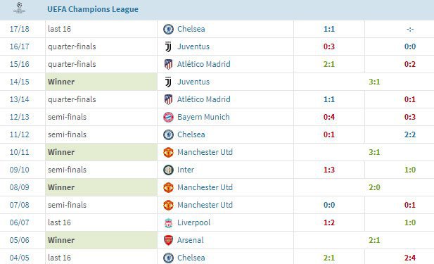Image resolution: width=434 pixels, height=264 pixels.
Task: Open the 2:0 final result against Manchester Utd
Action: click(374, 187)
